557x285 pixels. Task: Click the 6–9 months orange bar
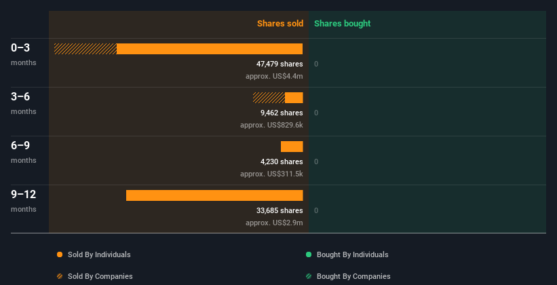292,147
